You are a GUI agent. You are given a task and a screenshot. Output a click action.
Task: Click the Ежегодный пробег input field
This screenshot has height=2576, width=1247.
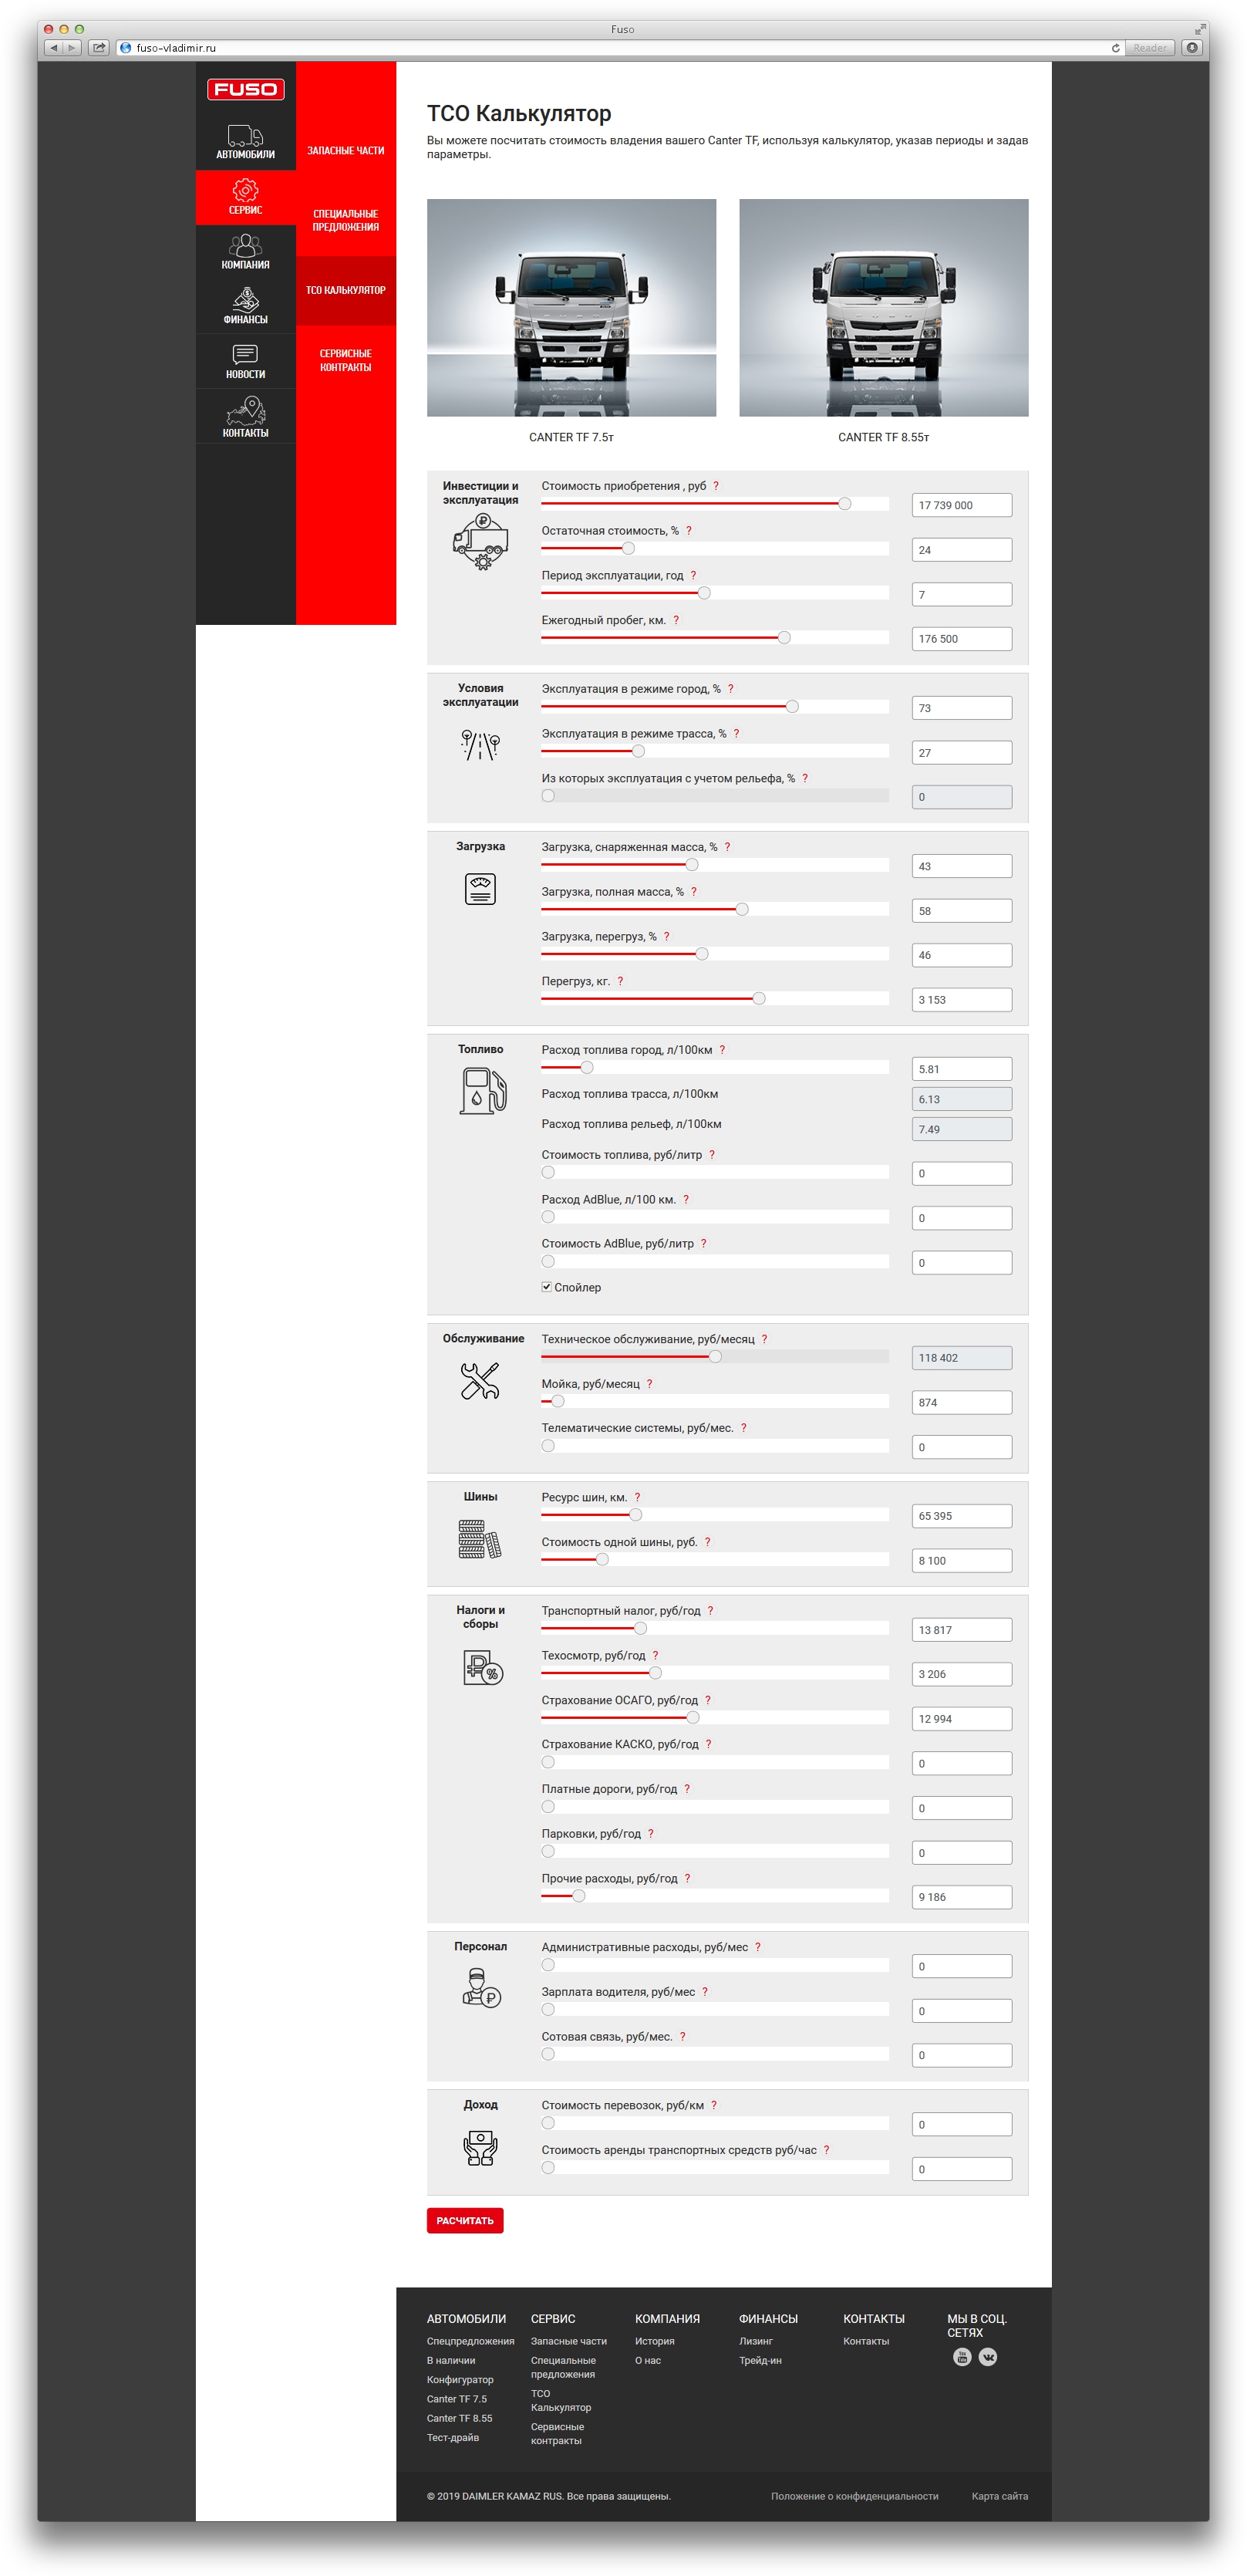tap(961, 639)
